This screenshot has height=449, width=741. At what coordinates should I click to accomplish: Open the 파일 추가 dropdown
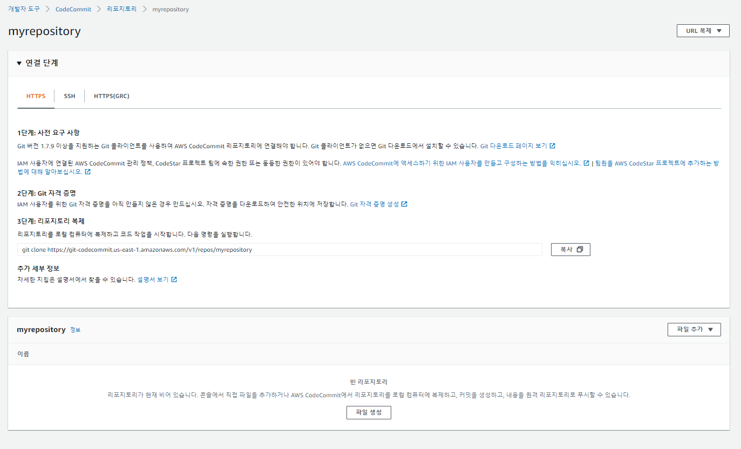[694, 329]
